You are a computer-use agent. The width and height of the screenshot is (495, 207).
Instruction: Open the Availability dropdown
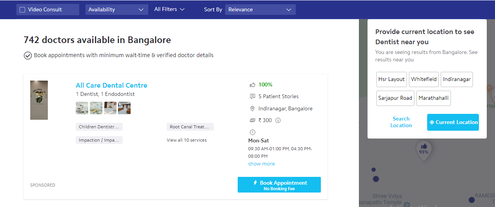pos(116,10)
